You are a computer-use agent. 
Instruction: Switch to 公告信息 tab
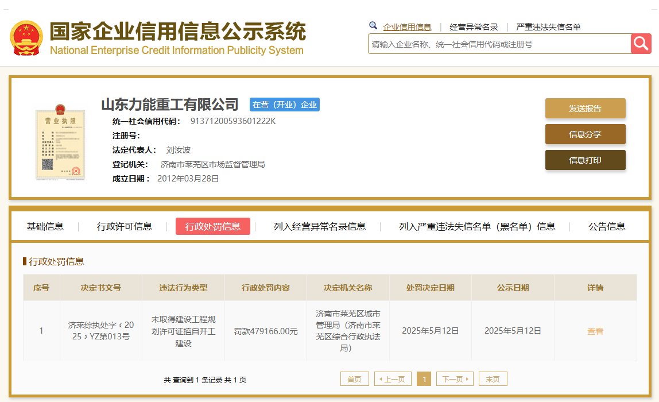[606, 227]
